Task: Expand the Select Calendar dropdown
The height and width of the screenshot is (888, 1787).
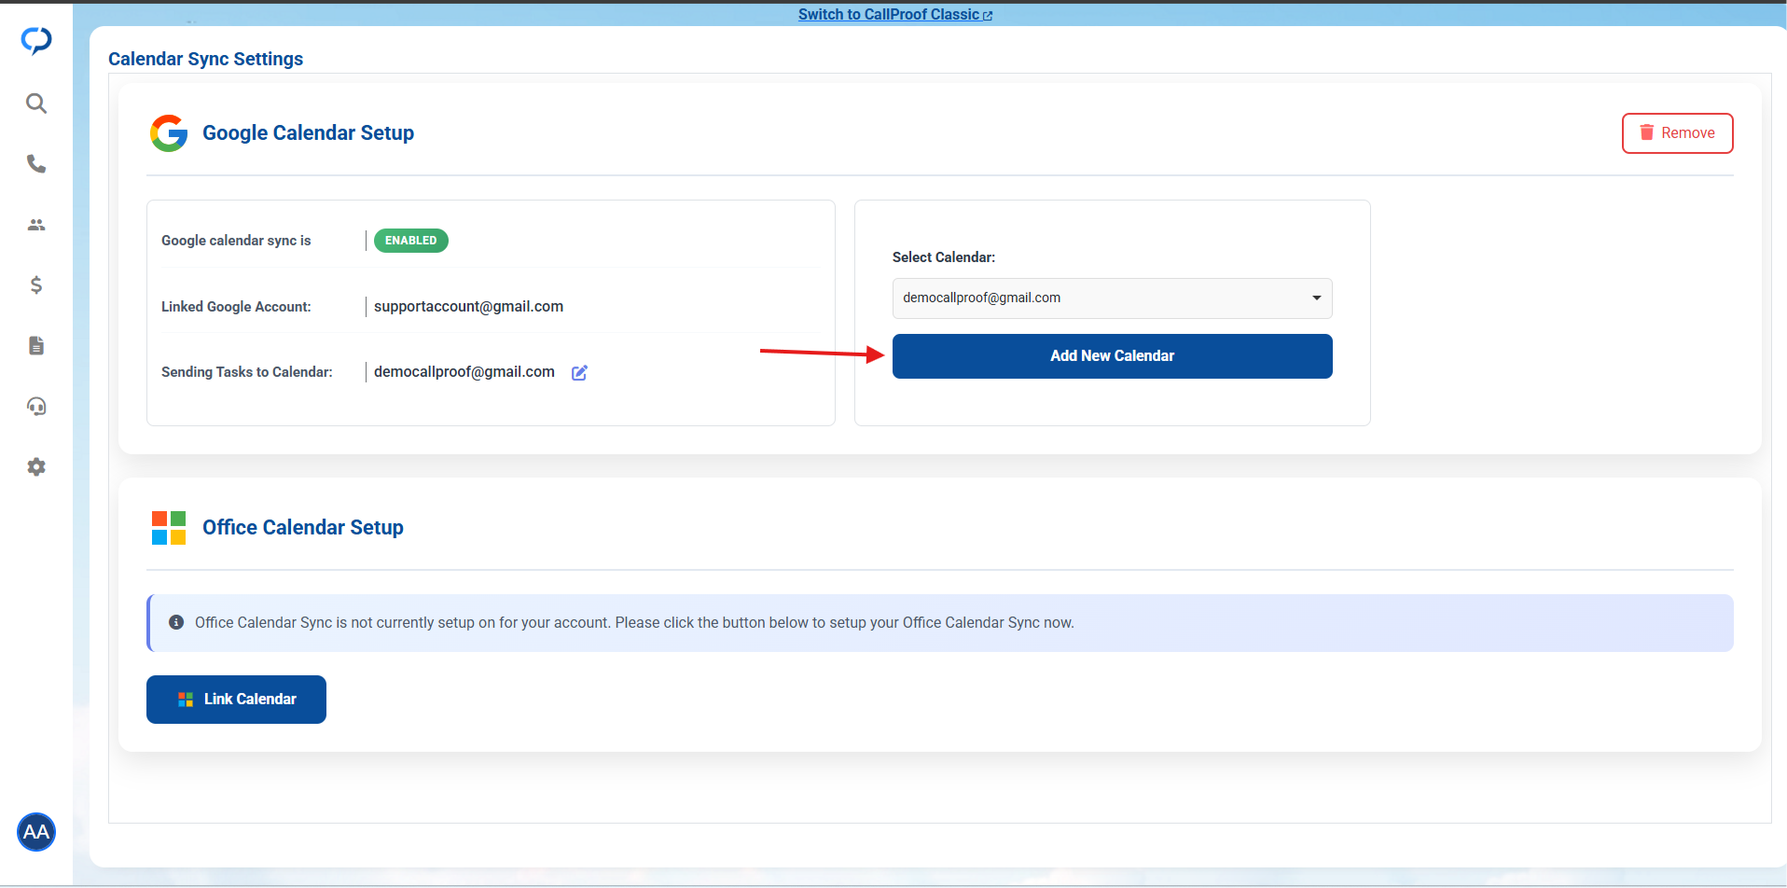Action: click(1112, 298)
